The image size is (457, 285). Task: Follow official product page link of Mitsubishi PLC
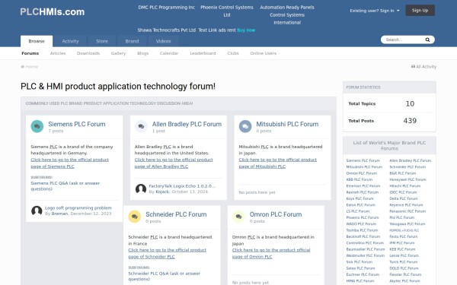point(278,163)
